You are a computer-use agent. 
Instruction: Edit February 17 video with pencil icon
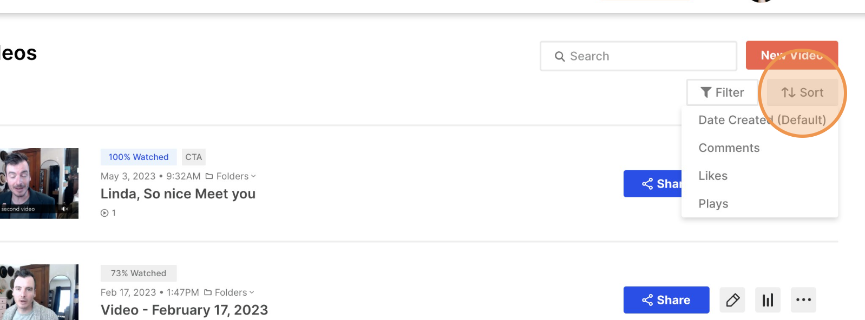click(732, 300)
